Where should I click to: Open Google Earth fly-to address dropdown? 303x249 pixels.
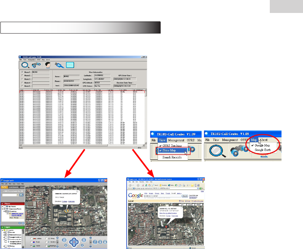click(x=18, y=195)
